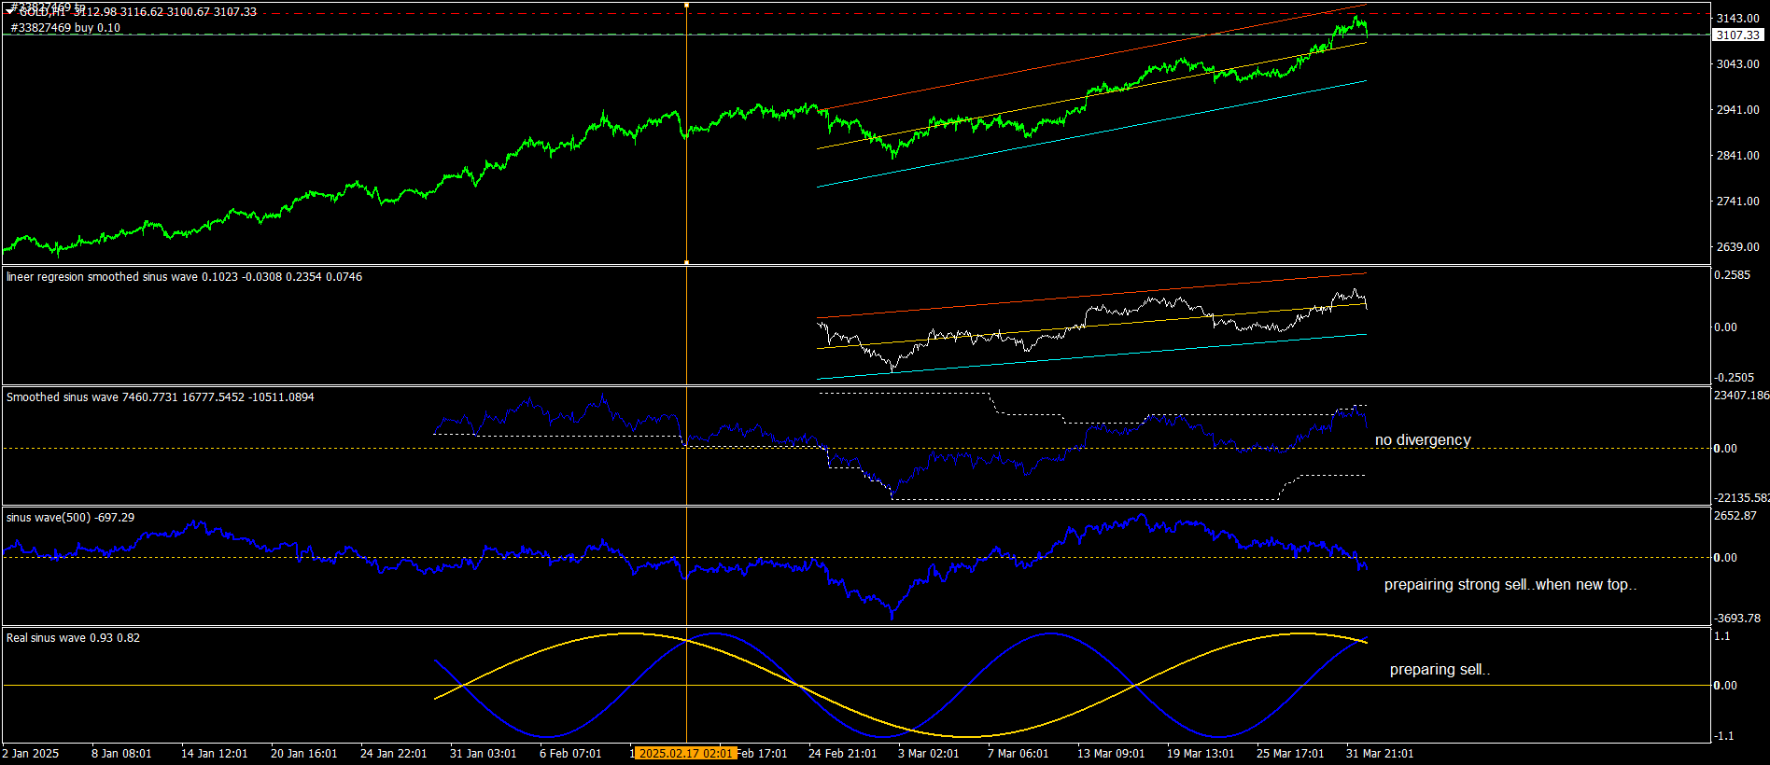
Task: Click the '14 Jan 12:01' date label
Action: click(215, 754)
